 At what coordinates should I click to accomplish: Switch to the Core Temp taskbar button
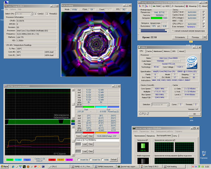(x=151, y=167)
